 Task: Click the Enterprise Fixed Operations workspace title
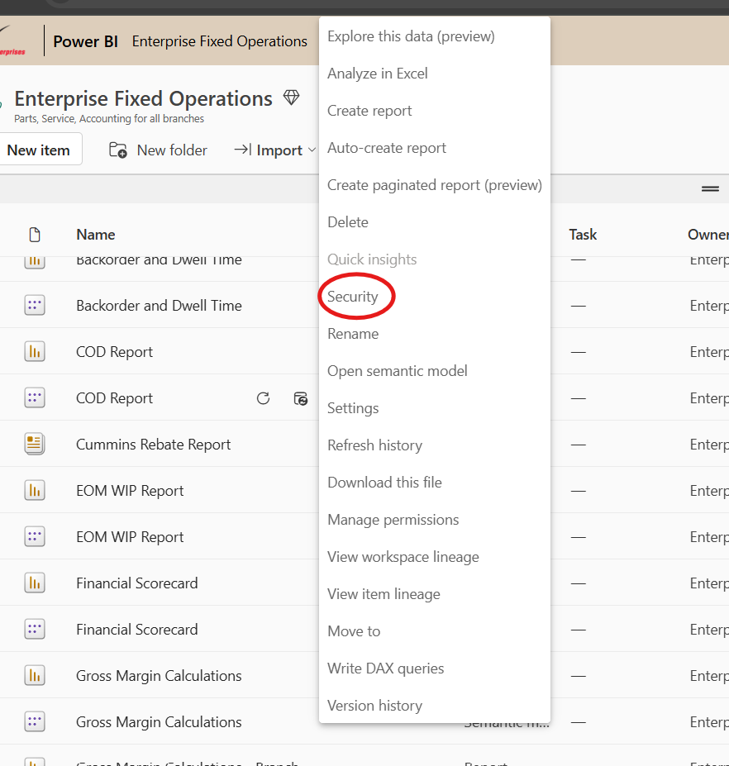[x=143, y=98]
